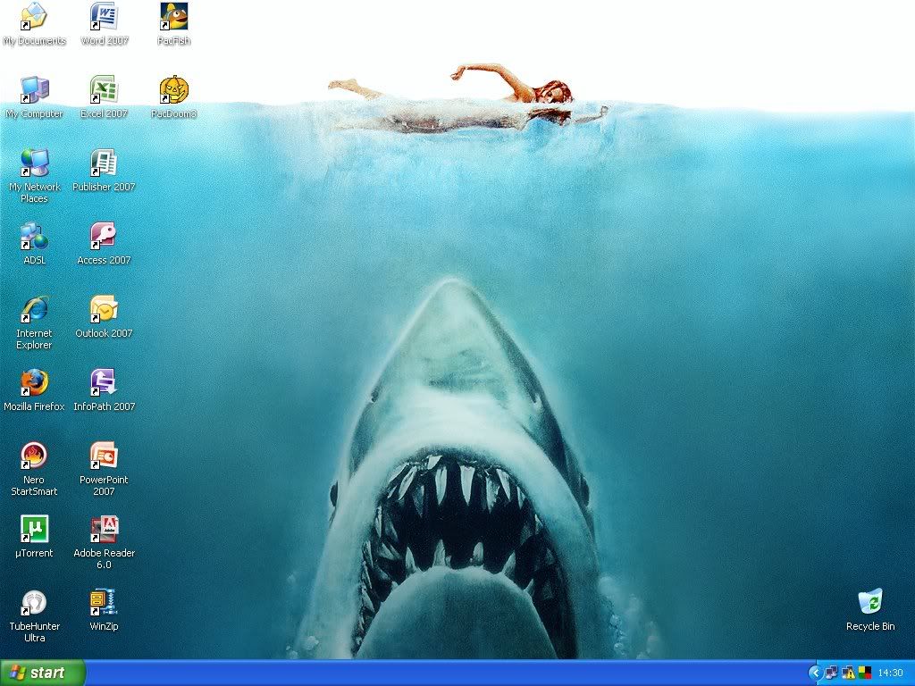Image resolution: width=915 pixels, height=686 pixels.
Task: Click the µTorrent desktop icon
Action: point(34,530)
